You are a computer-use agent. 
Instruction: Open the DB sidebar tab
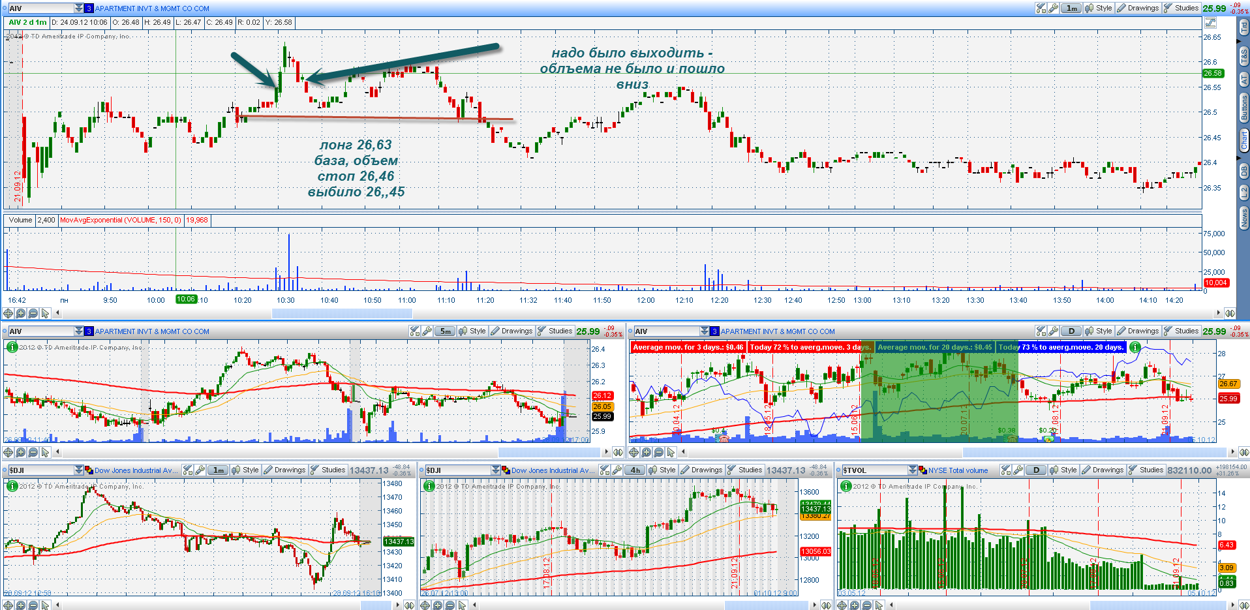pos(1243,171)
